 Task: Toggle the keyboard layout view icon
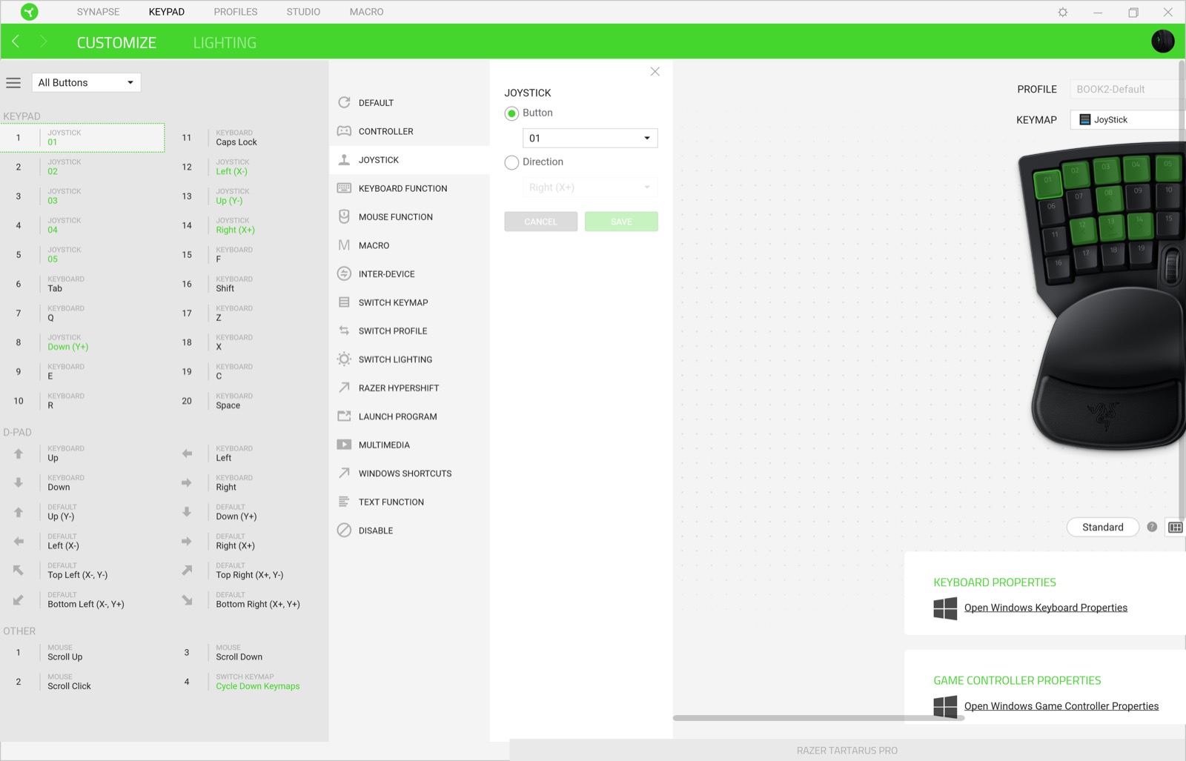tap(1176, 527)
